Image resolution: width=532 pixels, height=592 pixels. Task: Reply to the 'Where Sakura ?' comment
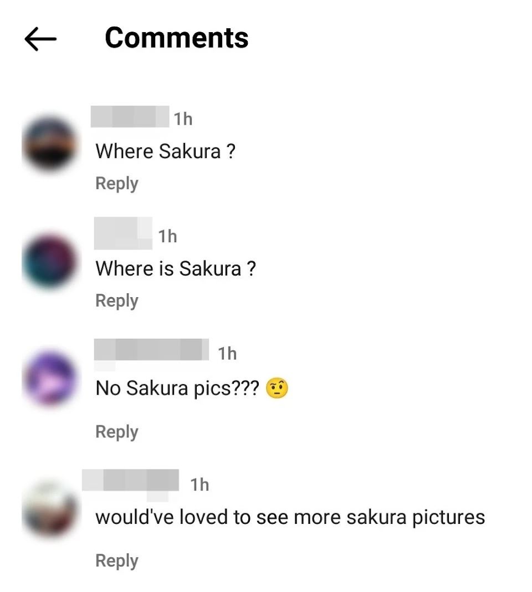pyautogui.click(x=117, y=183)
